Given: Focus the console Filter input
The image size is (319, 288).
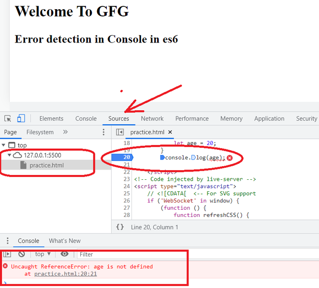Looking at the screenshot, I should pyautogui.click(x=132, y=255).
